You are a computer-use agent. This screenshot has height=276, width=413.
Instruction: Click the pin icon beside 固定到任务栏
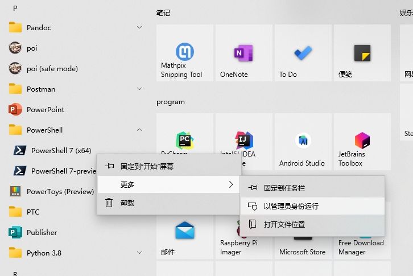click(253, 188)
